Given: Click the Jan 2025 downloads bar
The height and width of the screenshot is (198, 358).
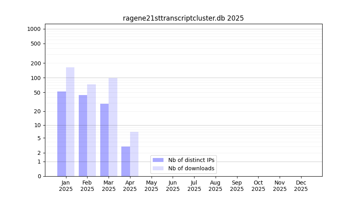Looking at the screenshot, I should (x=70, y=122).
